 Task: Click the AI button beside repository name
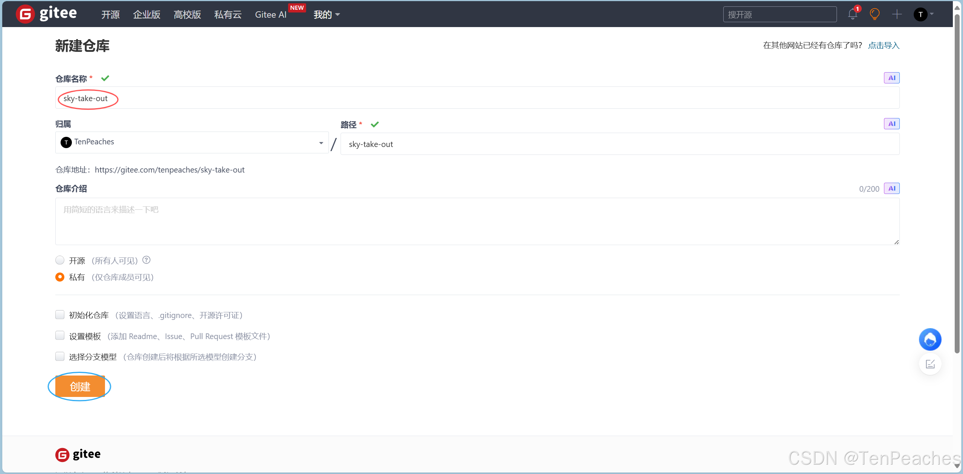point(891,78)
